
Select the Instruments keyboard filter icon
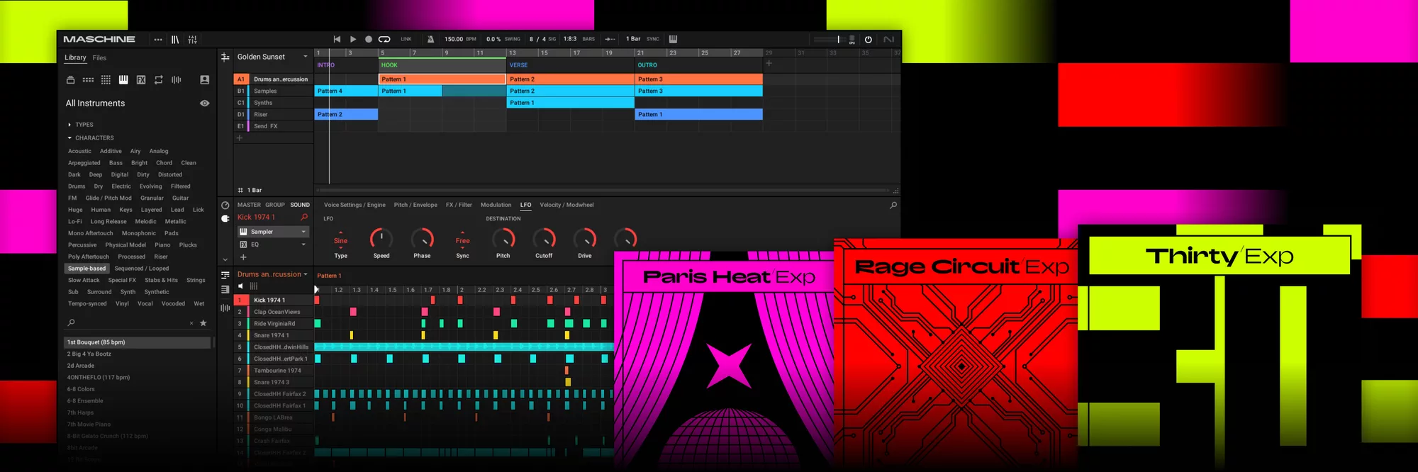pyautogui.click(x=123, y=80)
